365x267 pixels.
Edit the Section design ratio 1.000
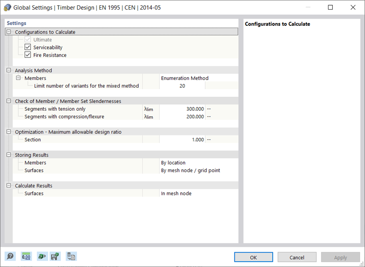tap(182, 139)
